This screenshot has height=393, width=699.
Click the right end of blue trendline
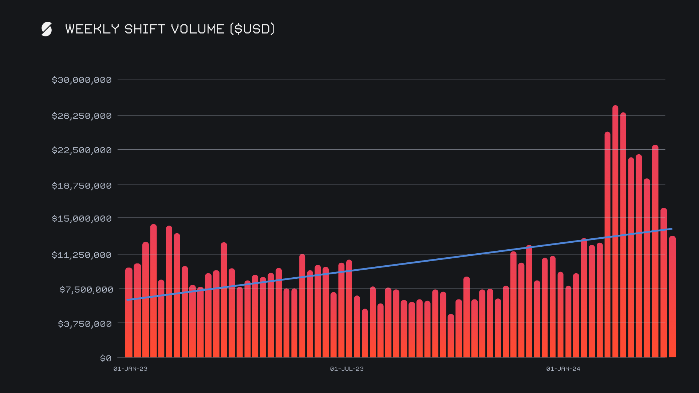(x=671, y=229)
